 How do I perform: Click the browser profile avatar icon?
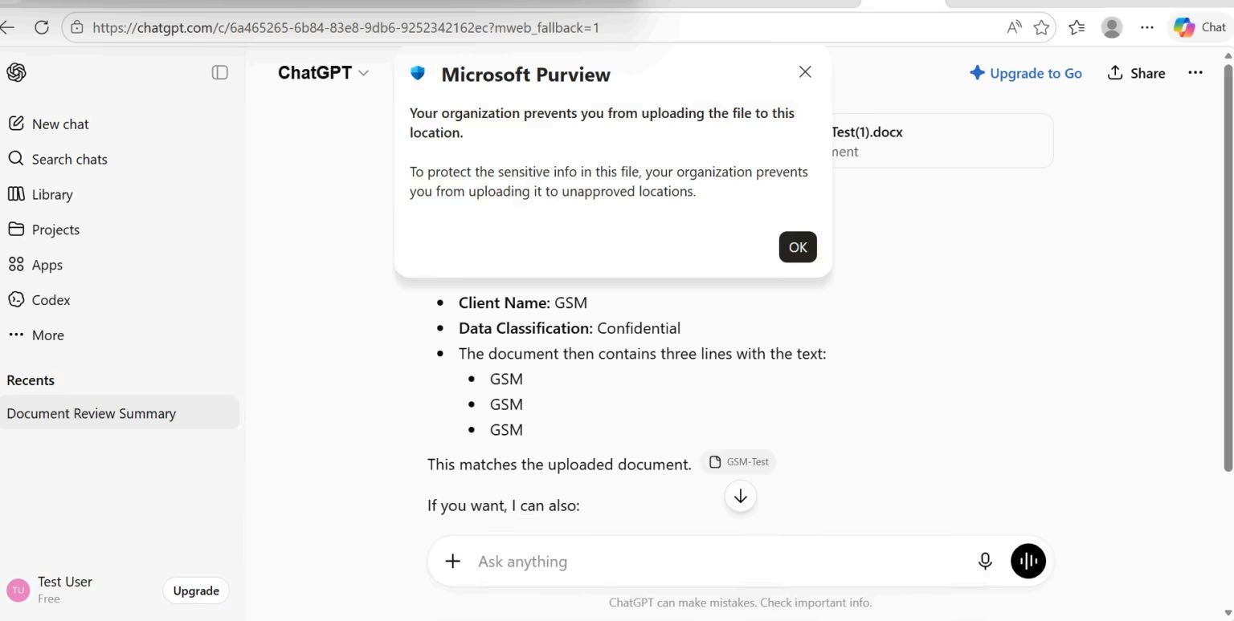click(1112, 27)
